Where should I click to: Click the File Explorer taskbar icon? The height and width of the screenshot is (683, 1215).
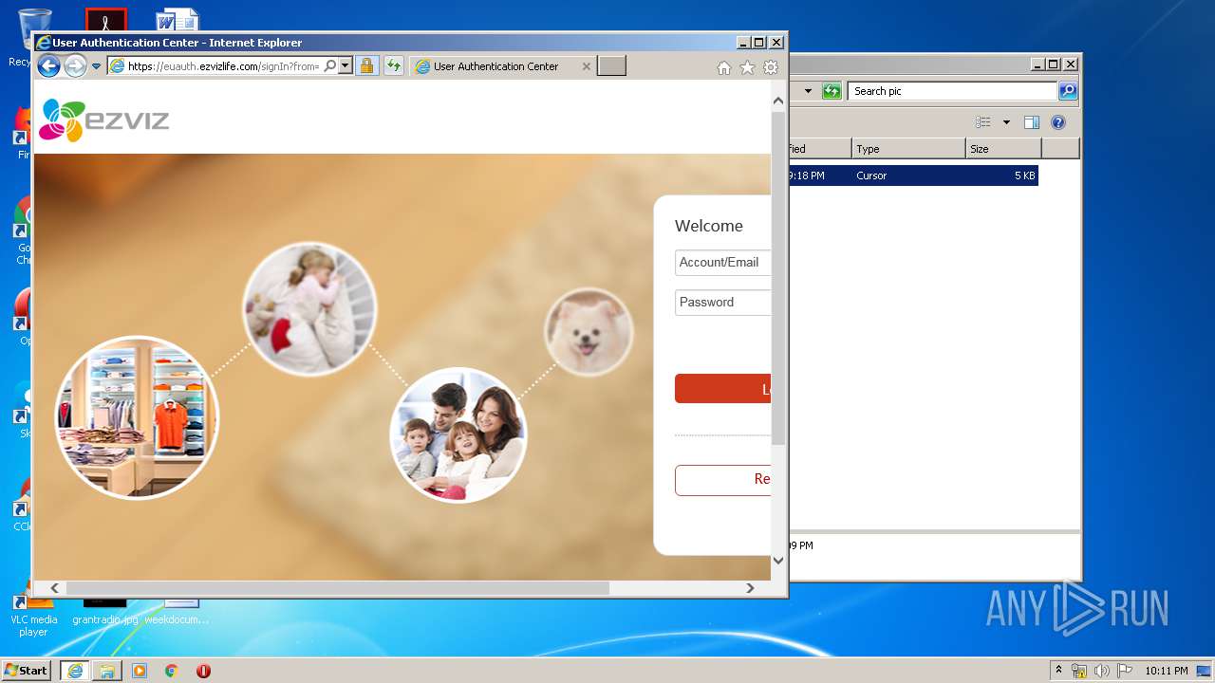pos(107,671)
